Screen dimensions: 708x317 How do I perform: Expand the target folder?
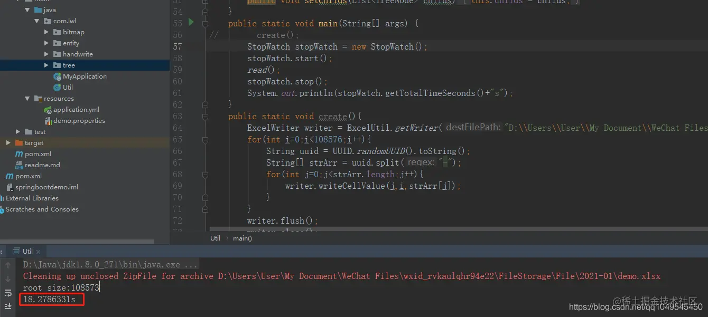pyautogui.click(x=8, y=143)
